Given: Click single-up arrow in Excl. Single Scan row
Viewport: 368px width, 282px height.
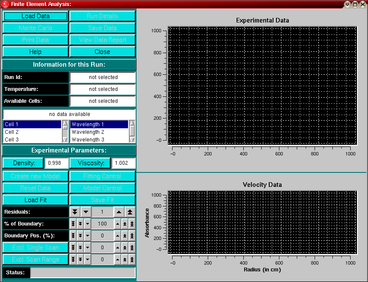Looking at the screenshot, I should 117,247.
